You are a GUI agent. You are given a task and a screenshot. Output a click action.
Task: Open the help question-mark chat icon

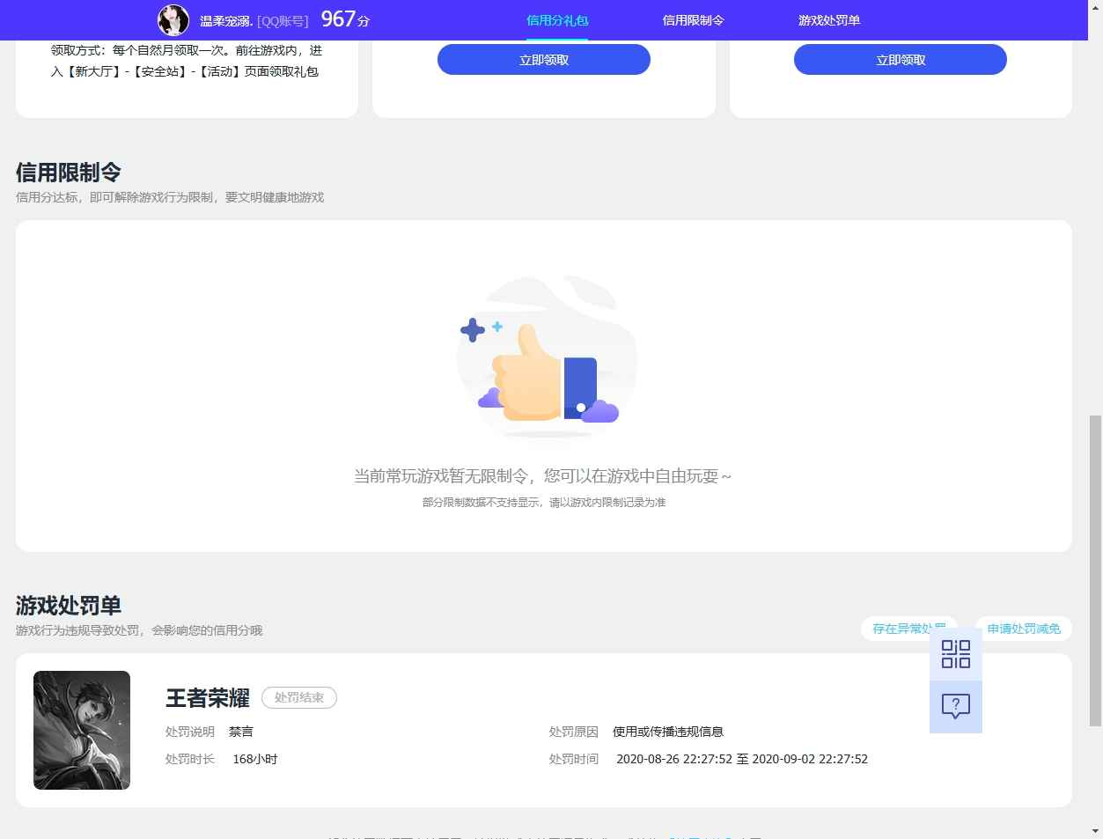[956, 706]
